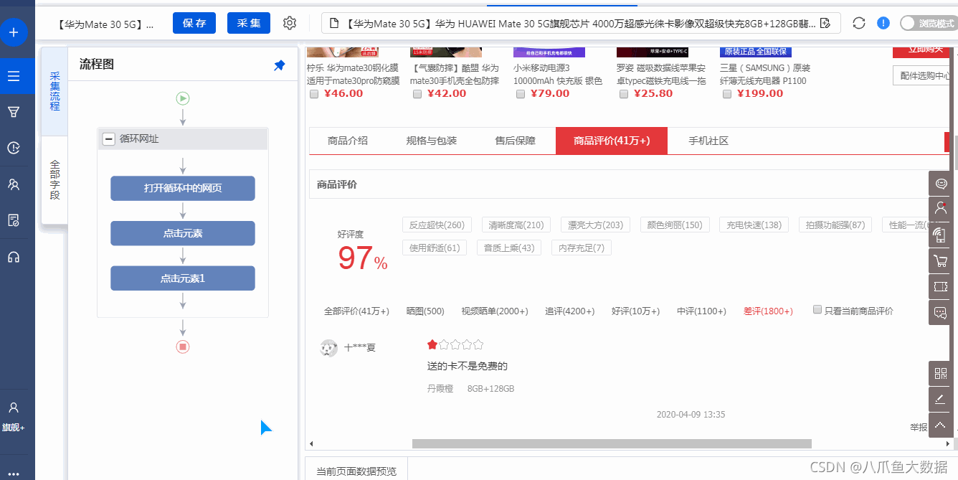This screenshot has height=480, width=958.
Task: Open the shopping cart floating icon
Action: click(940, 260)
